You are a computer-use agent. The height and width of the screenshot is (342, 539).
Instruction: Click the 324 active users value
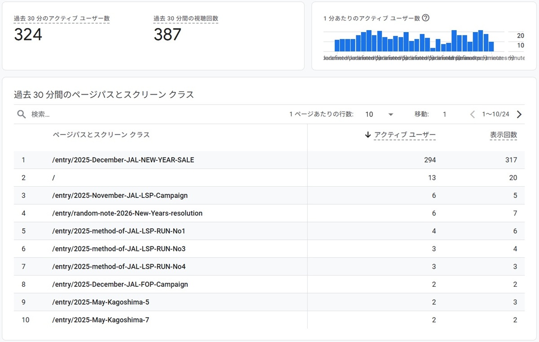click(28, 35)
